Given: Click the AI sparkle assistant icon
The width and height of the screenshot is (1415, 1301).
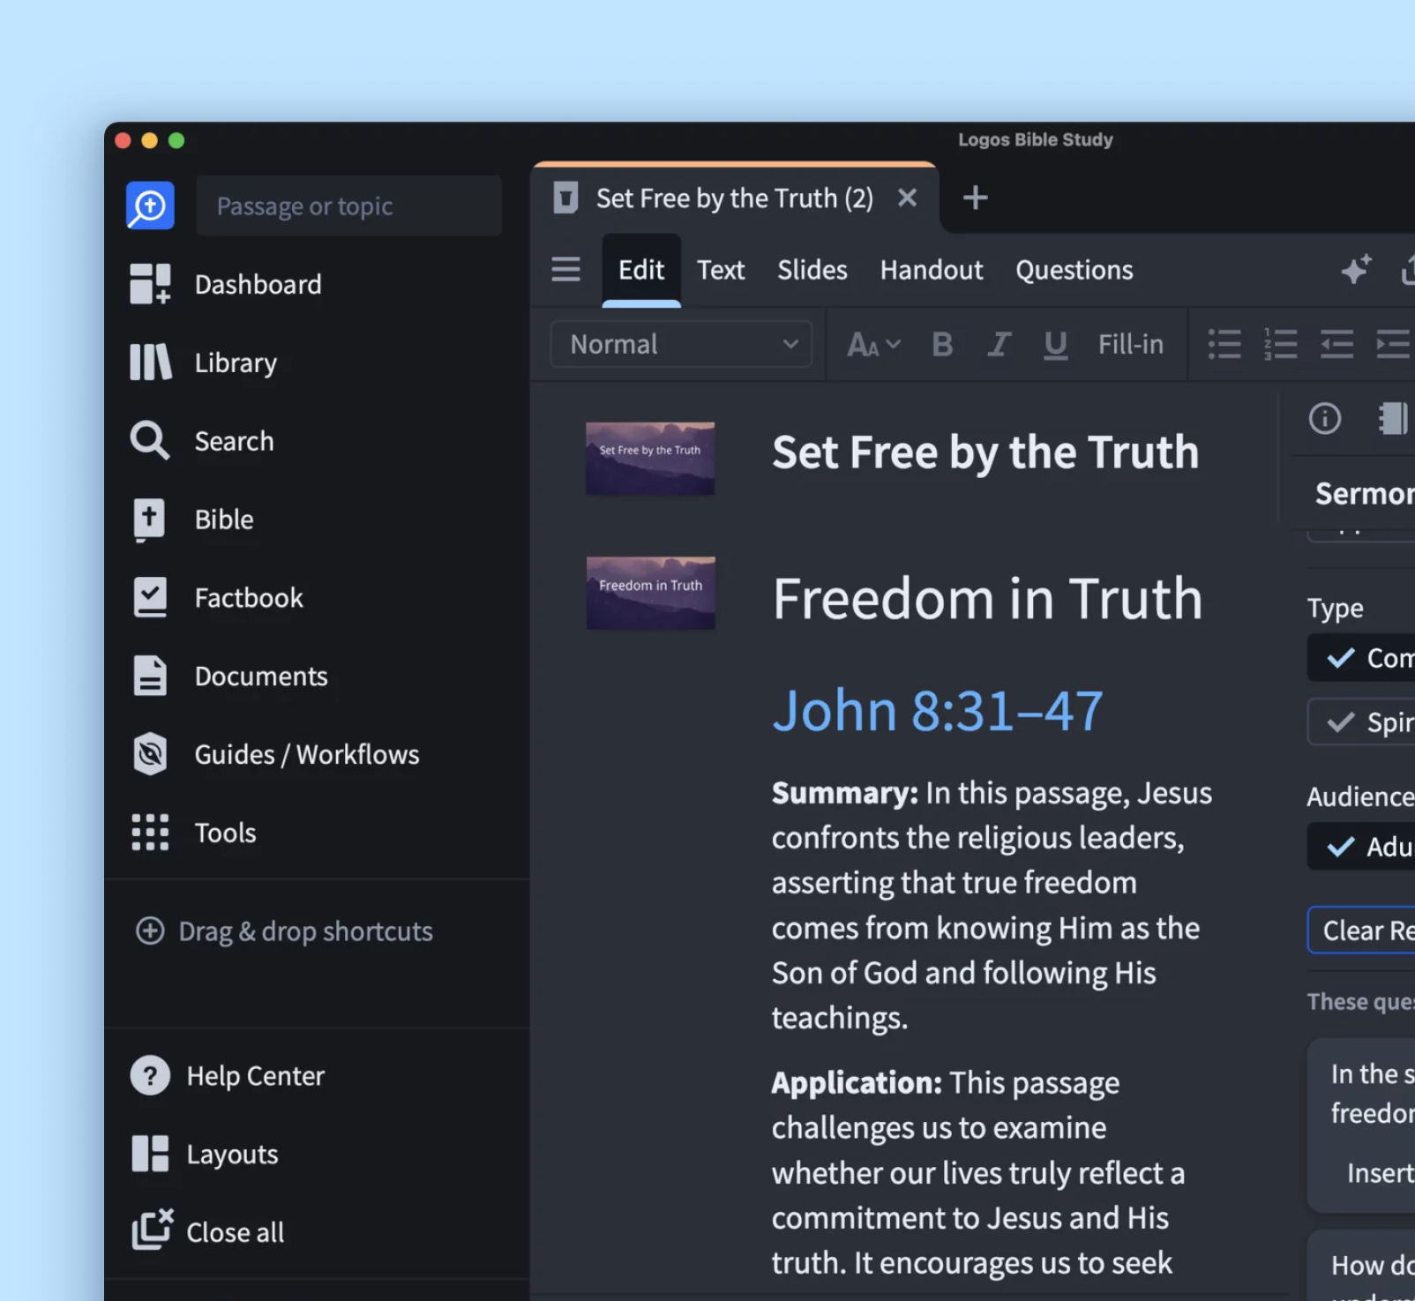Looking at the screenshot, I should tap(1355, 270).
